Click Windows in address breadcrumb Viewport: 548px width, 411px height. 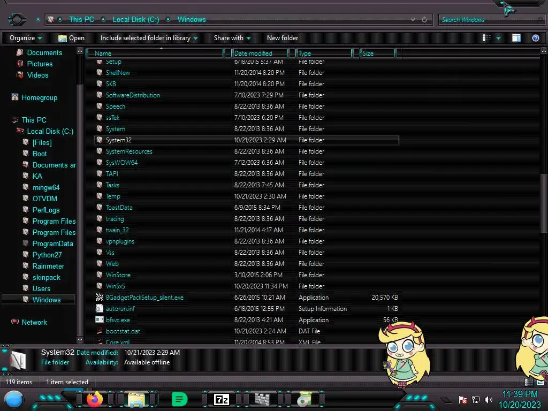click(192, 20)
